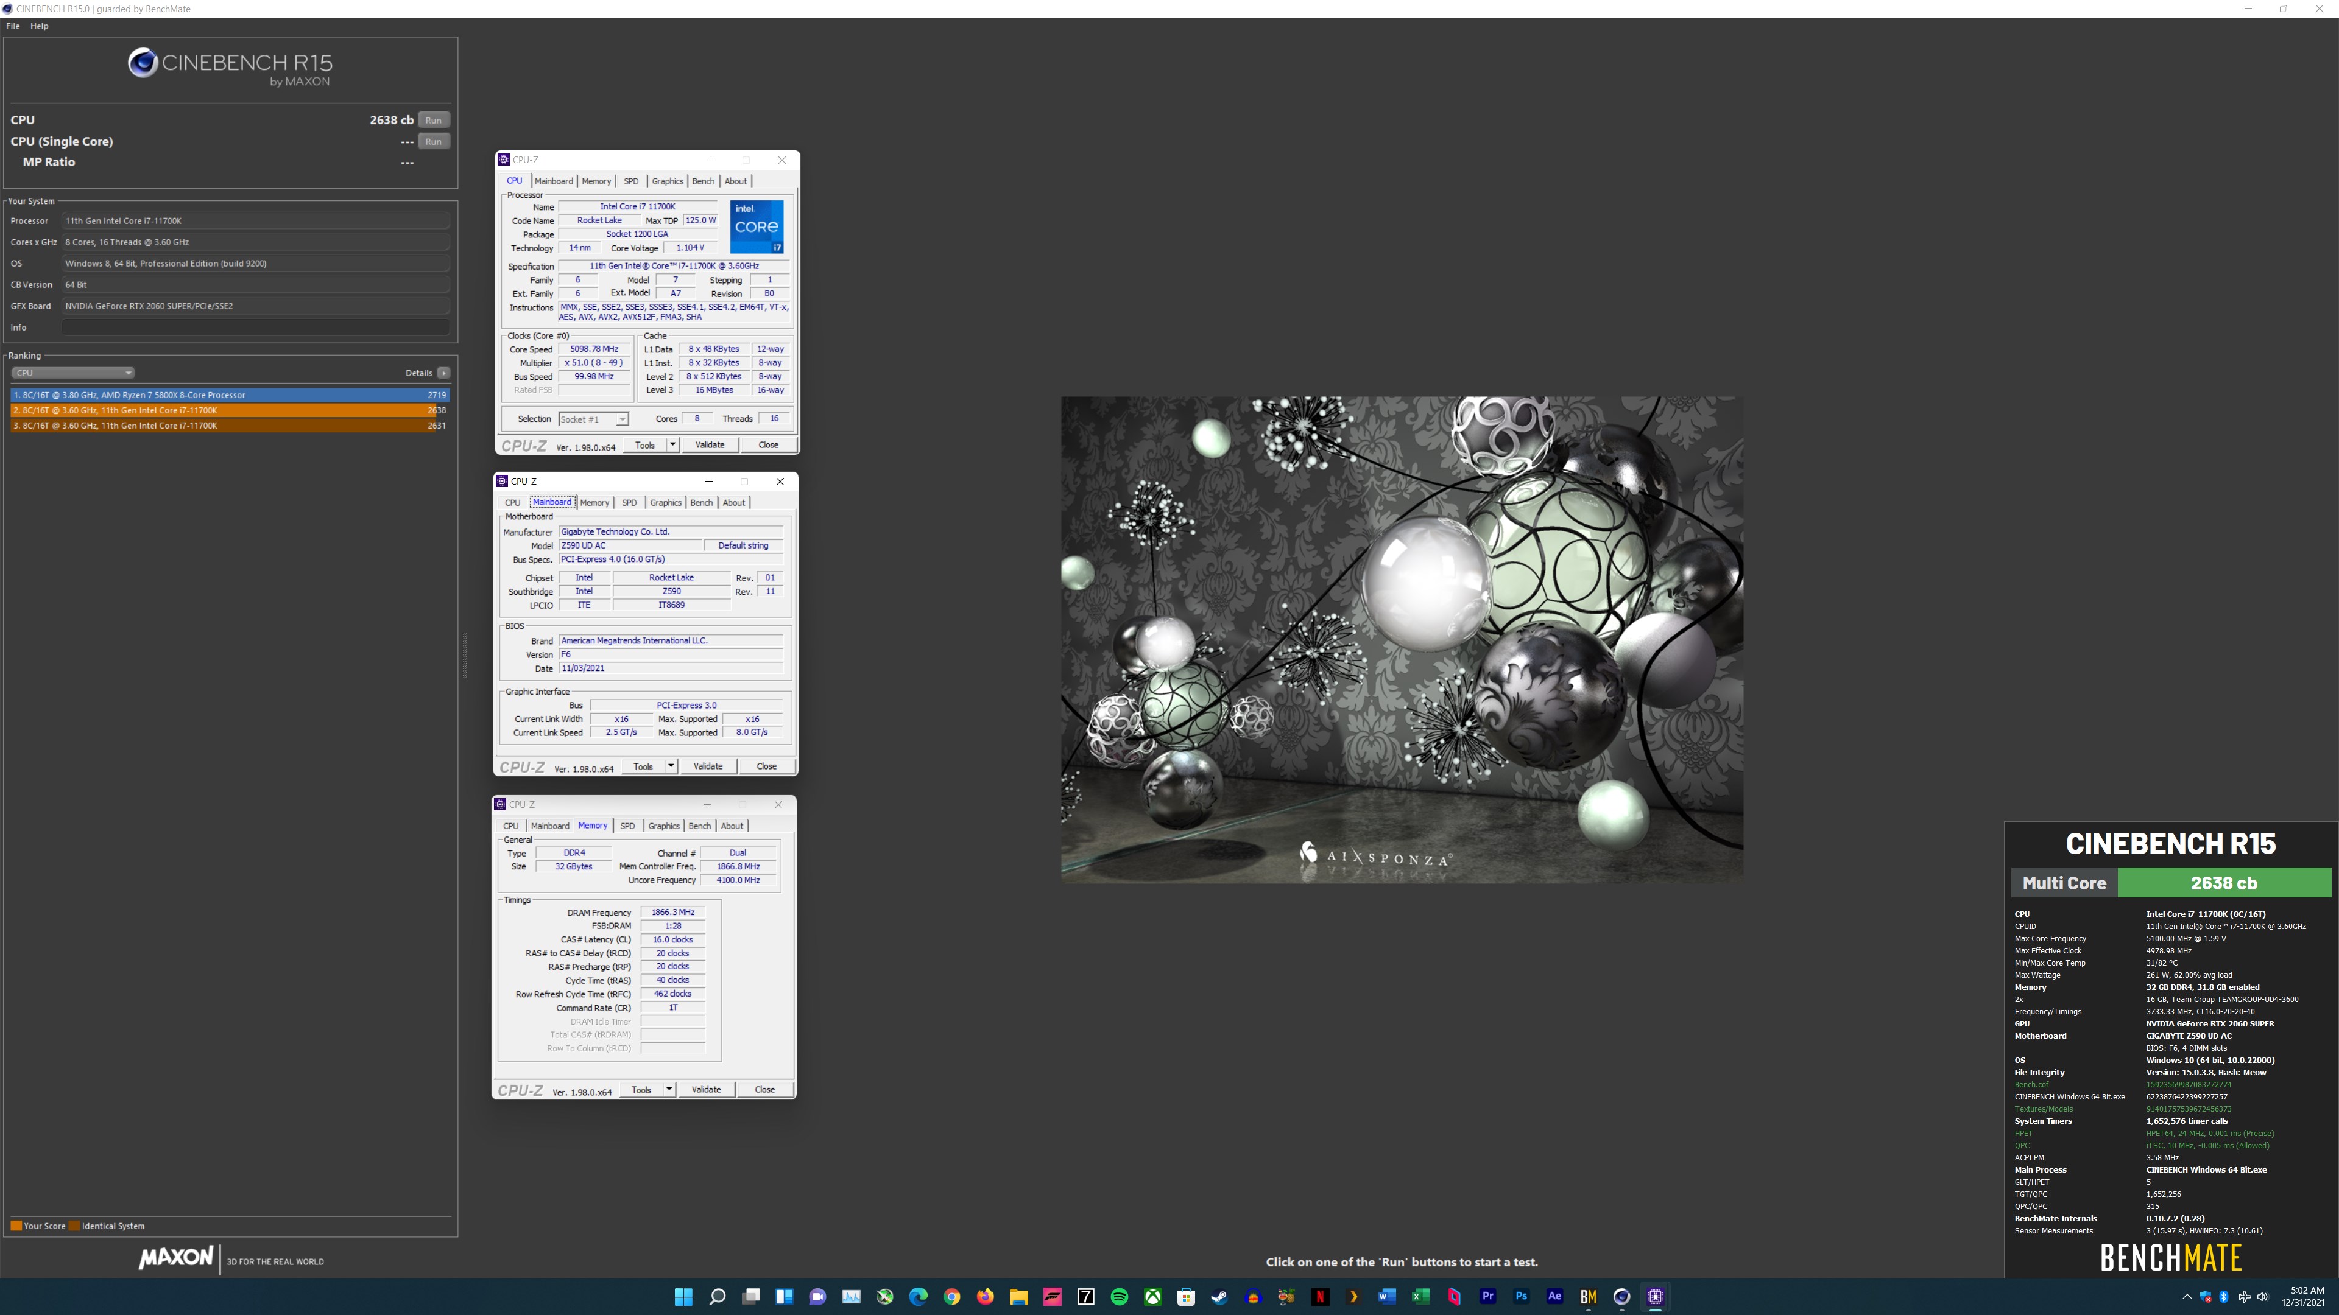Expand Tools dropdown arrow in Memory CPU-Z window
2339x1315 pixels.
click(668, 1089)
